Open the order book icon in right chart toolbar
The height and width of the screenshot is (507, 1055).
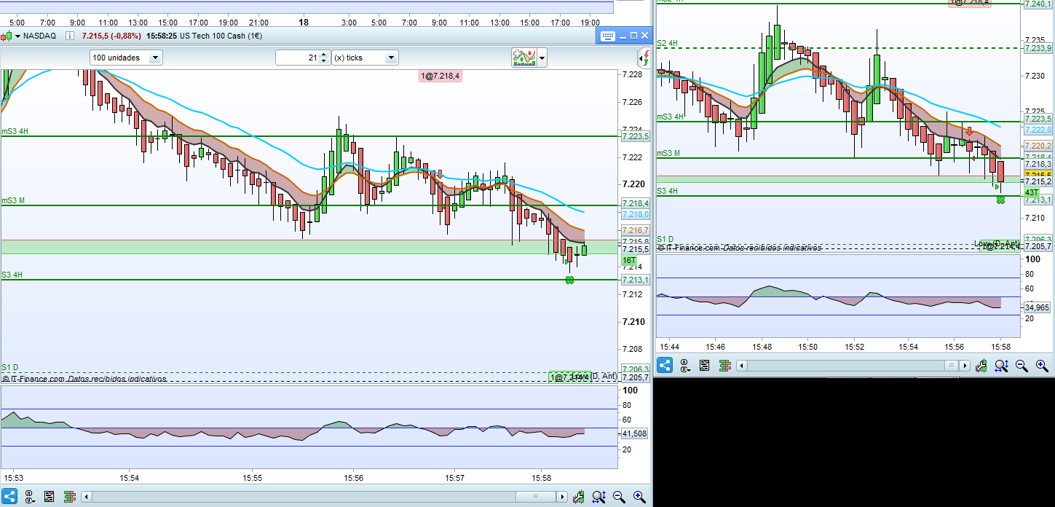tap(724, 366)
